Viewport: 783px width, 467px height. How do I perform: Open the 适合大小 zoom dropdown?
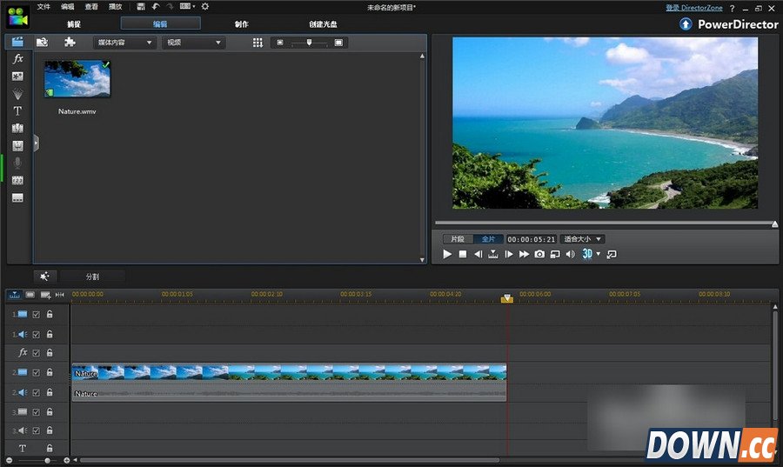(x=582, y=239)
